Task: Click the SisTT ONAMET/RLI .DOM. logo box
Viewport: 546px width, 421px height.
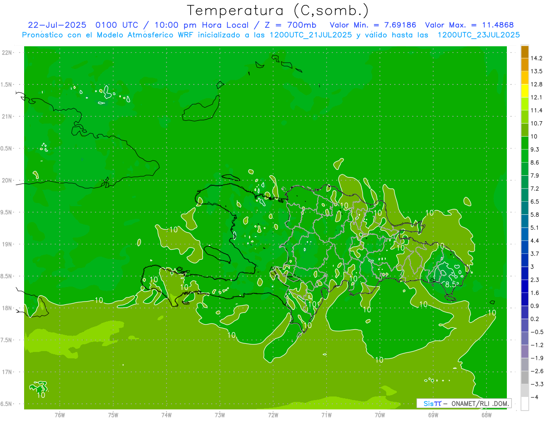Action: (x=464, y=403)
